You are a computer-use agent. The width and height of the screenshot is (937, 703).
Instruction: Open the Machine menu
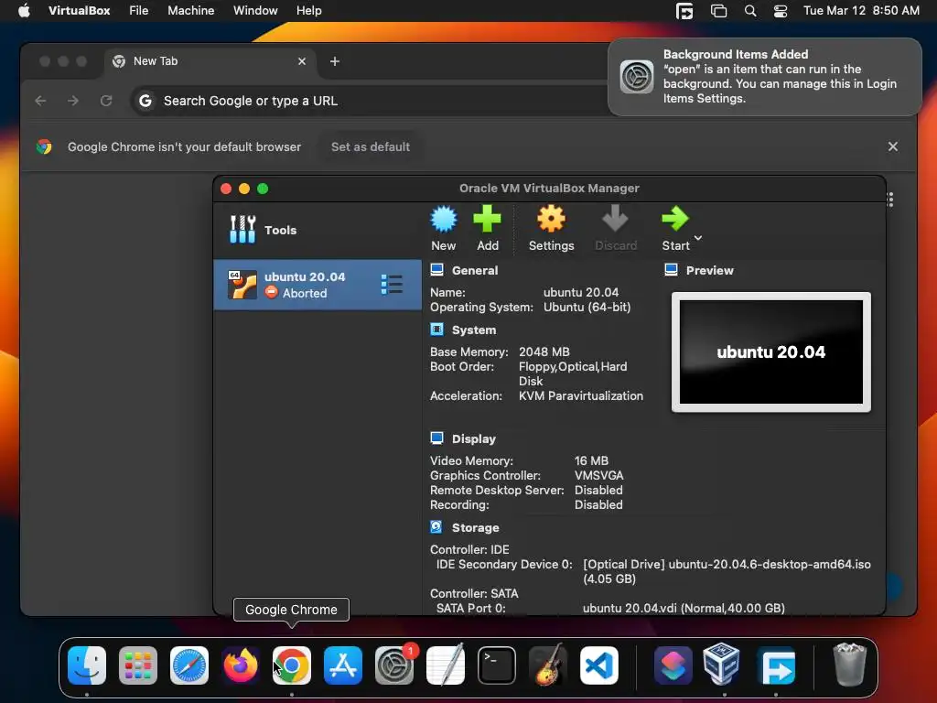pos(190,11)
